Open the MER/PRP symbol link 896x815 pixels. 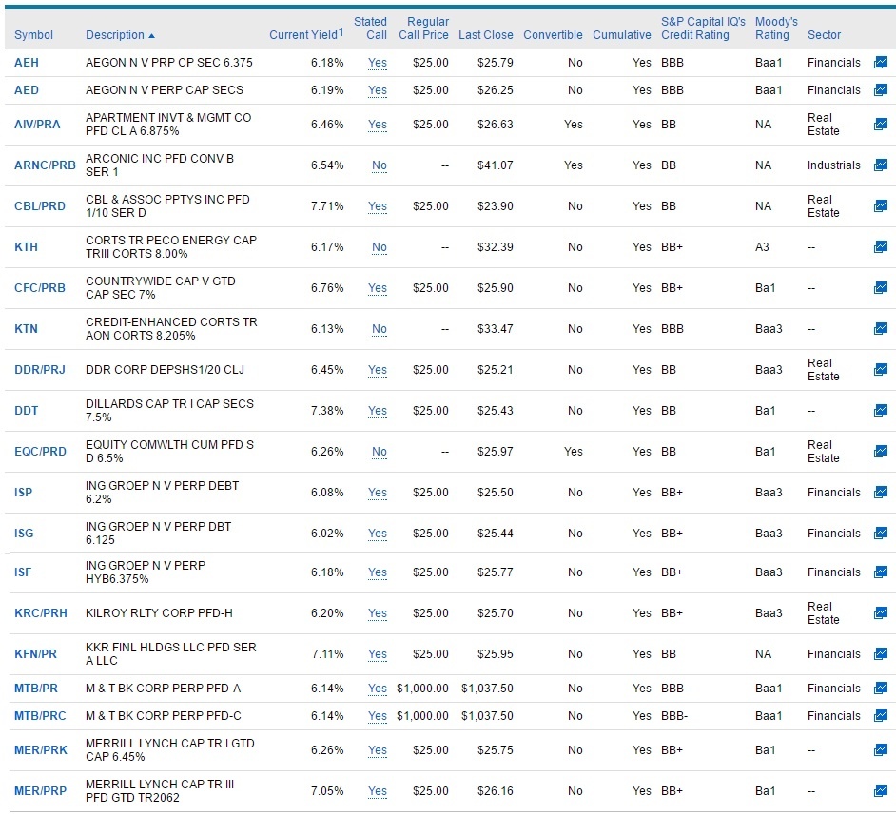coord(41,790)
